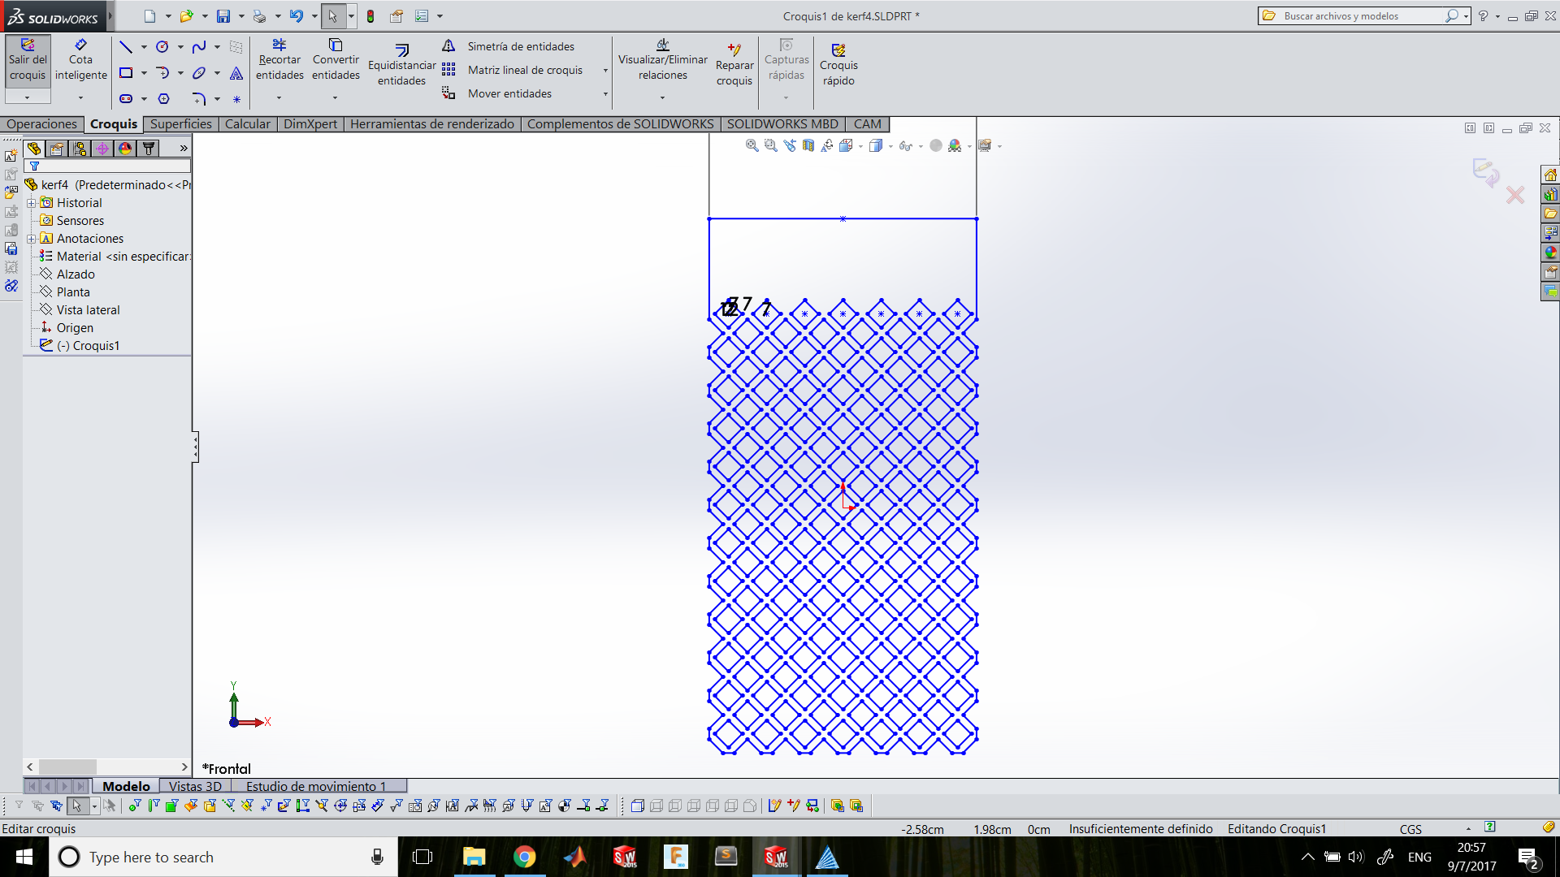This screenshot has width=1560, height=877.
Task: Toggle the Clear All Filters button
Action: click(38, 806)
